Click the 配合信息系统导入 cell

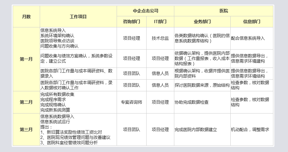click(x=252, y=38)
